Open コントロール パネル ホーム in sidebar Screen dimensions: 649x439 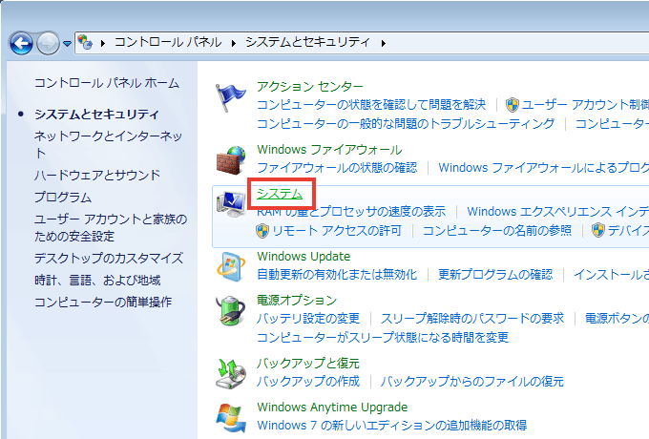[107, 83]
